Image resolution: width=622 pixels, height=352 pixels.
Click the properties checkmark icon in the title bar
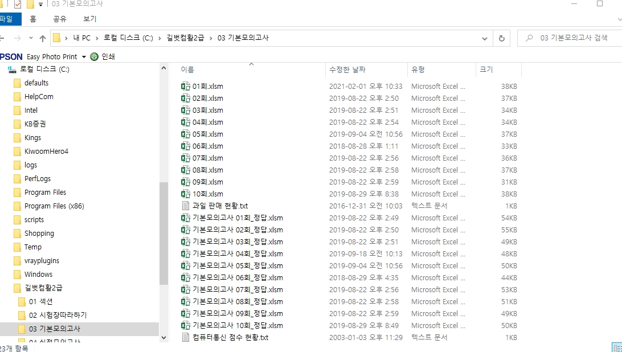(x=17, y=5)
